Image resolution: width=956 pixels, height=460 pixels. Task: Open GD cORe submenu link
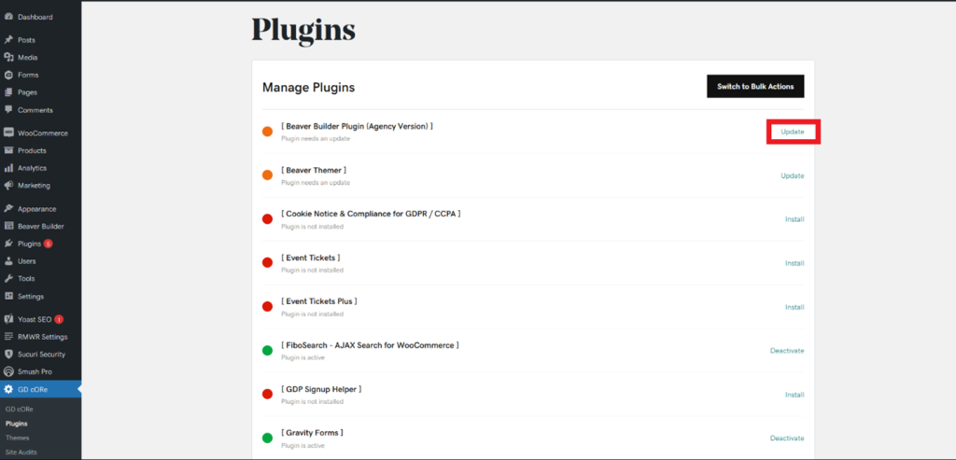19,410
